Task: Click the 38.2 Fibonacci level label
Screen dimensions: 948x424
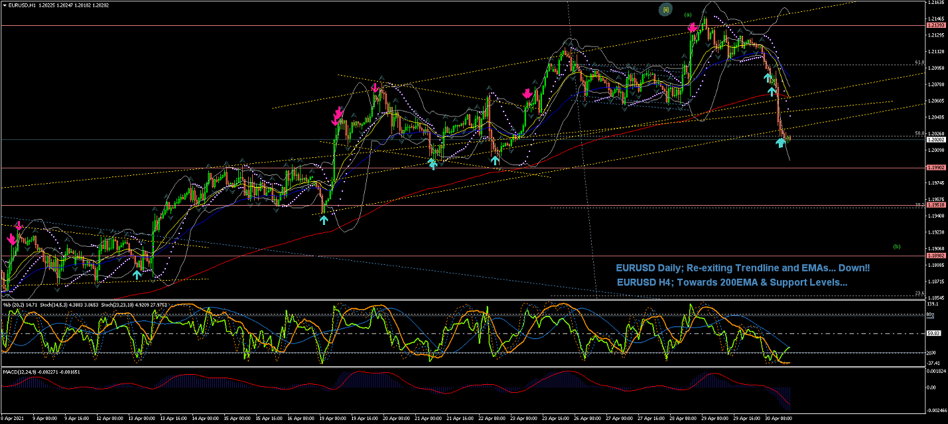Action: click(x=919, y=205)
